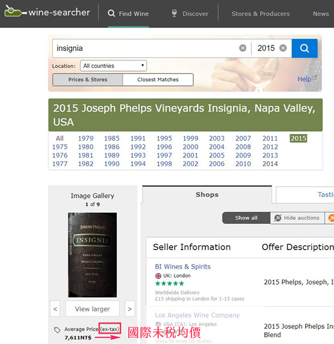Toggle the Hide auctions filter
This screenshot has width=334, height=344.
tap(297, 218)
